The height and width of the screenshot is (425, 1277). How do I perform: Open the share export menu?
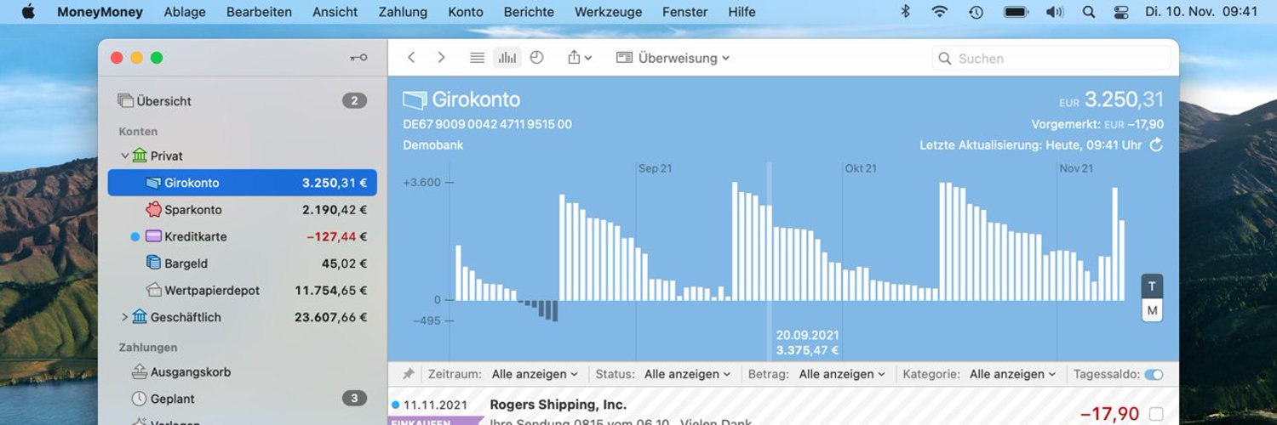[579, 58]
